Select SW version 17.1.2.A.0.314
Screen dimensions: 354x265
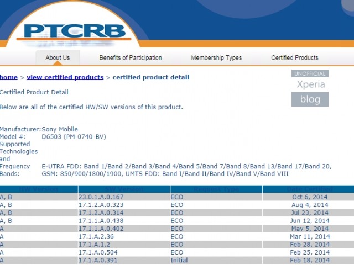tap(101, 213)
